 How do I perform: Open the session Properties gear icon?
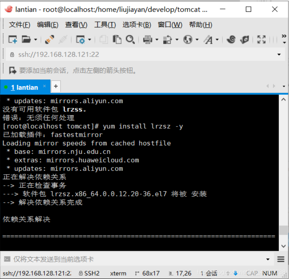pos(80,40)
